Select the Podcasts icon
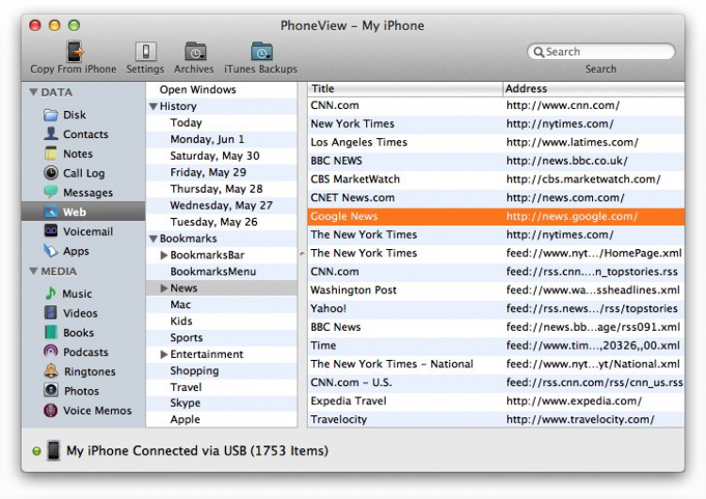The height and width of the screenshot is (499, 706). (51, 351)
